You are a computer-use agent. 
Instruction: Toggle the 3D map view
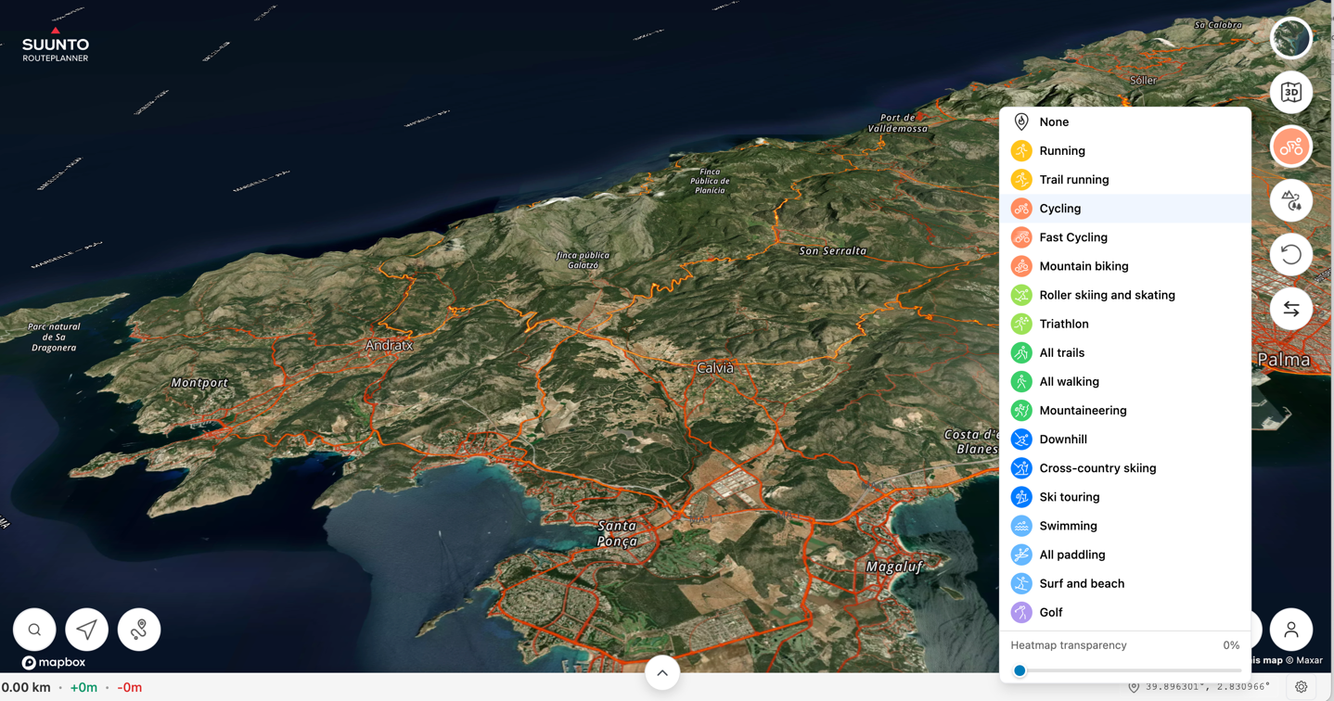1290,93
